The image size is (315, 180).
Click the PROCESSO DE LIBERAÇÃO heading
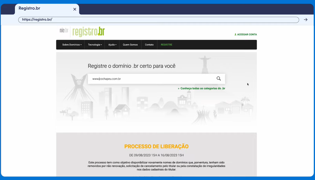pos(156,146)
